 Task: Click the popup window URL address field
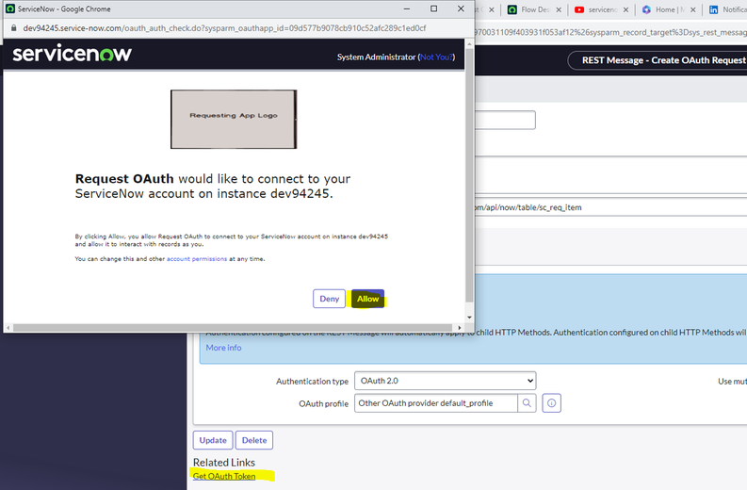tap(224, 28)
